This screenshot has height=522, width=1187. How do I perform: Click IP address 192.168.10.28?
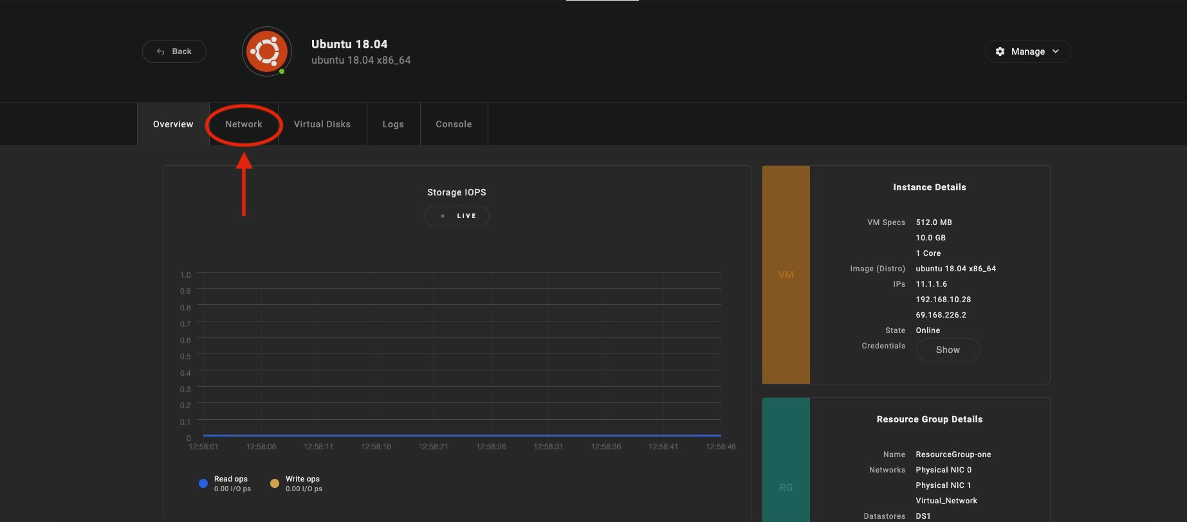click(x=943, y=300)
